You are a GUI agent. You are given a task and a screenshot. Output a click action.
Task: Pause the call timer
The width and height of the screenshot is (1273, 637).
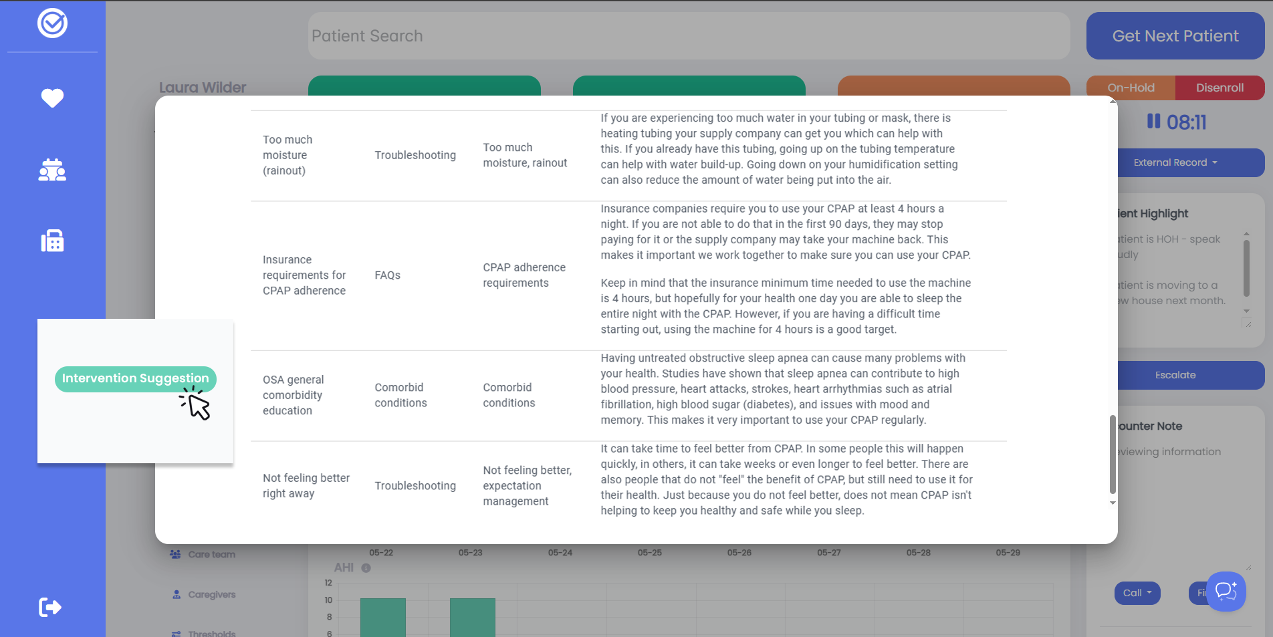point(1153,121)
